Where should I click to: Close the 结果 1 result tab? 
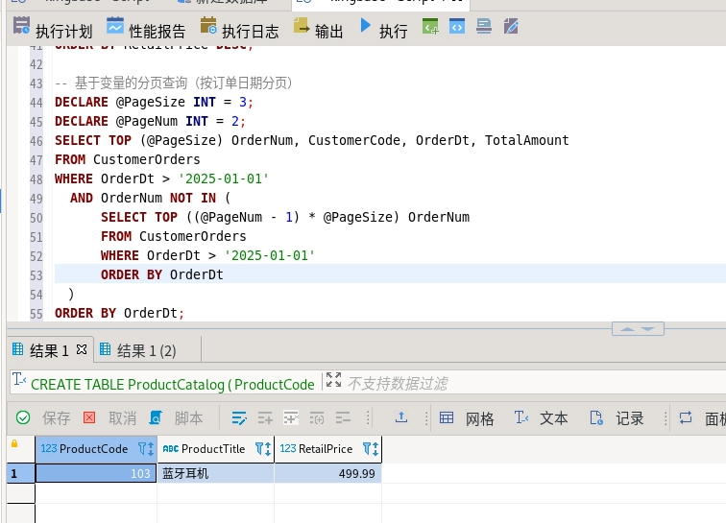[x=82, y=349]
